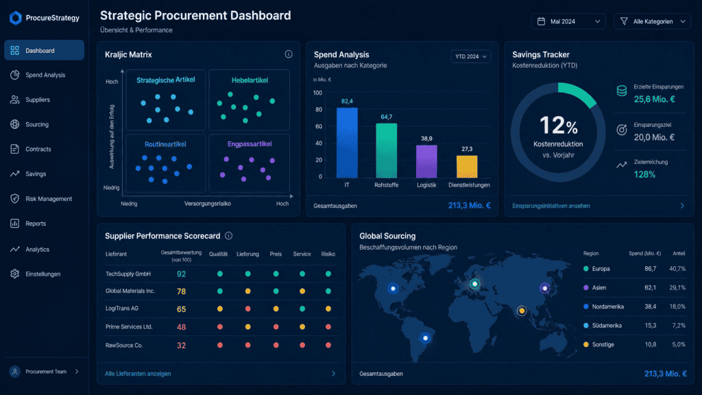Screen dimensions: 702x395
Task: Click the Alle Lieferanten anzeigen link
Action: pos(137,374)
